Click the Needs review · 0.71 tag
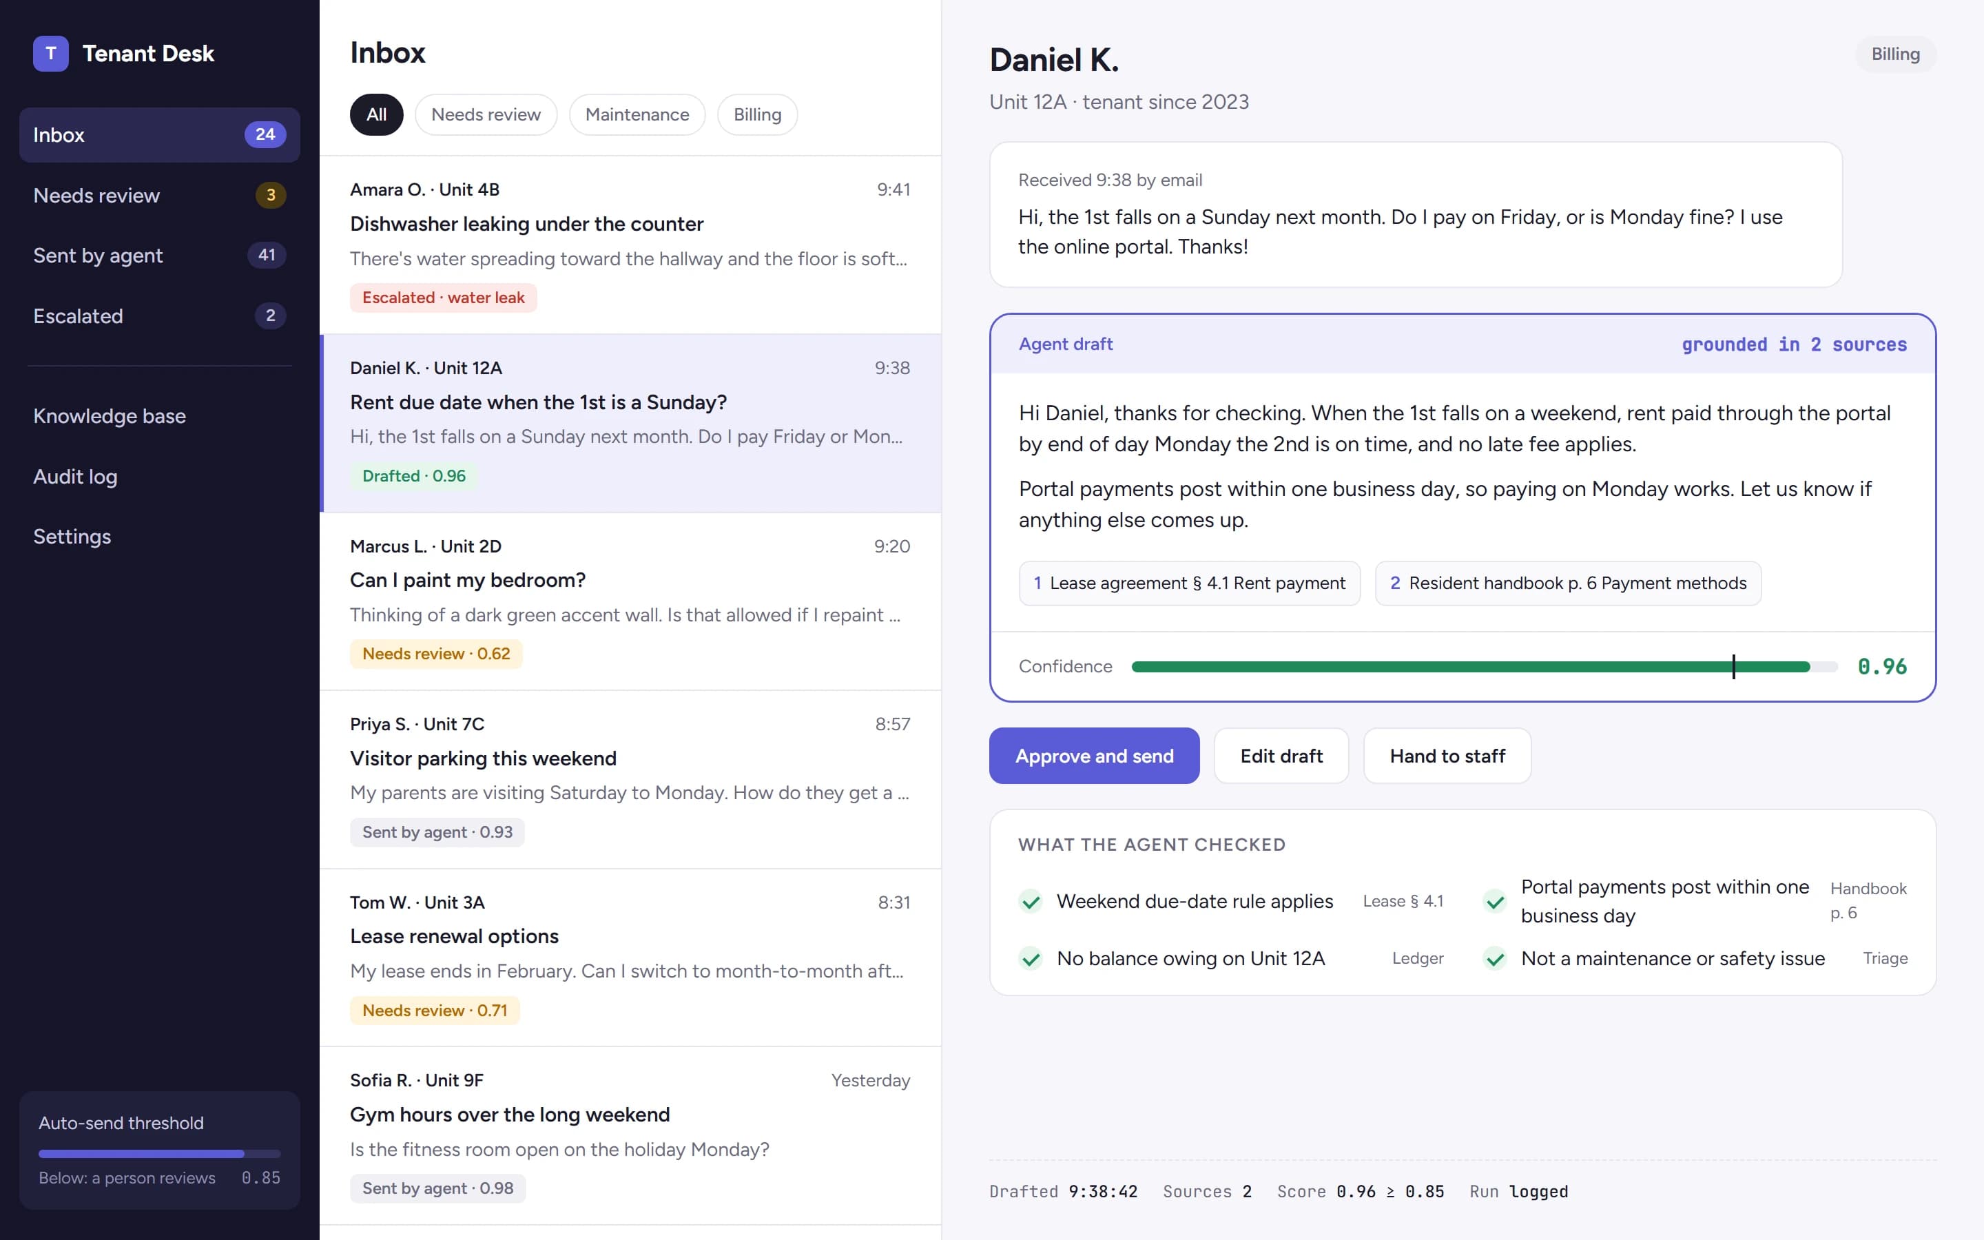This screenshot has height=1240, width=1984. click(435, 1011)
